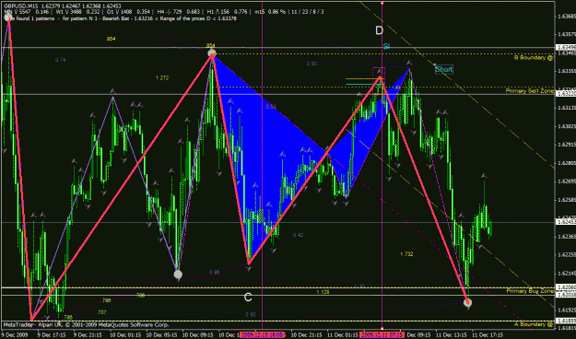Select the grey pivot circle at the B Boundary peak
Screen dimensions: 576x339
212,53
